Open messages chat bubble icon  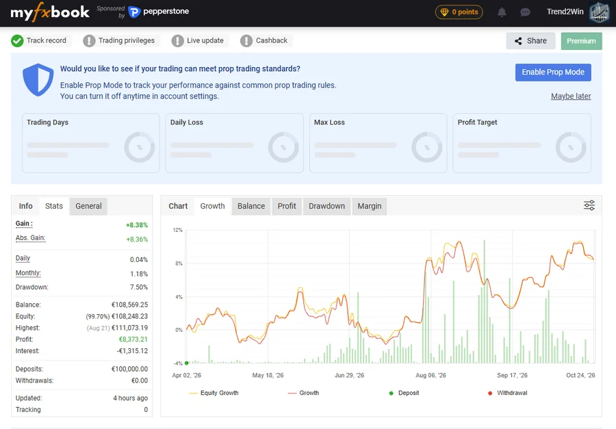[525, 12]
